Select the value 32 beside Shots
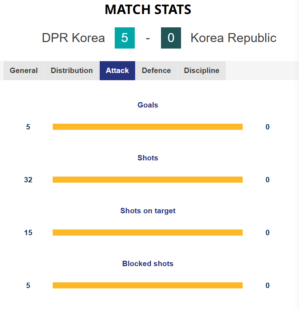Screen dimensions: 299x310 tap(28, 179)
